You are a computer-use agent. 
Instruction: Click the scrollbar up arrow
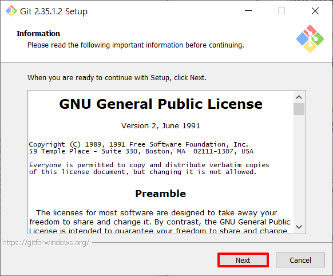[x=299, y=97]
